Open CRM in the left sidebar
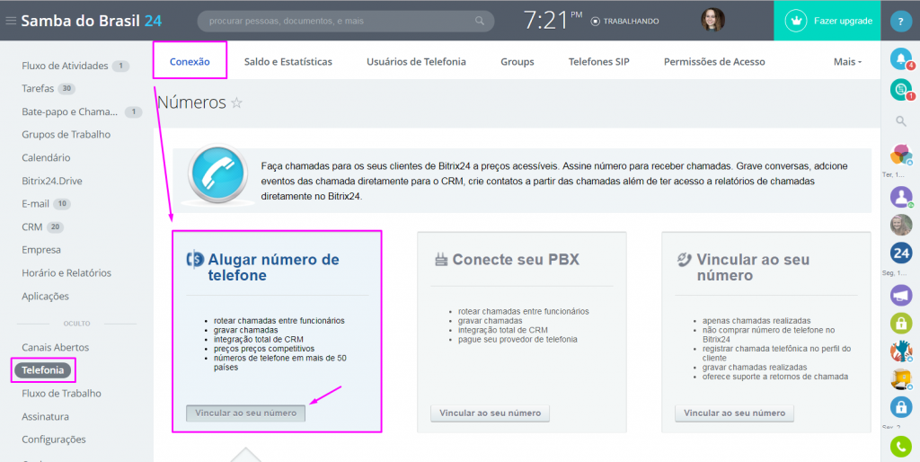Viewport: 920px width, 462px height. pos(31,227)
